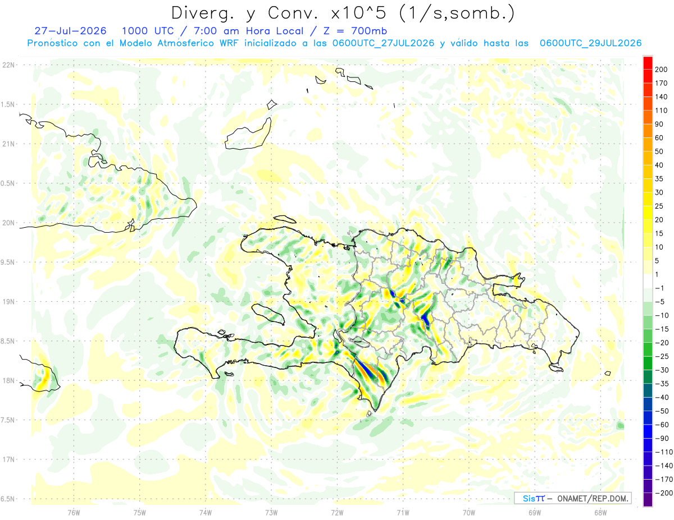Viewport: 674px width, 520px height.
Task: Click the '110' colorbar value
Action: [662, 111]
